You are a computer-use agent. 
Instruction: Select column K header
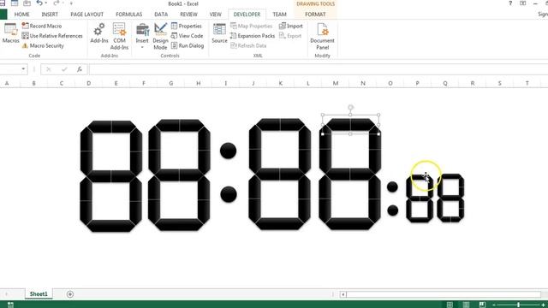coord(281,84)
